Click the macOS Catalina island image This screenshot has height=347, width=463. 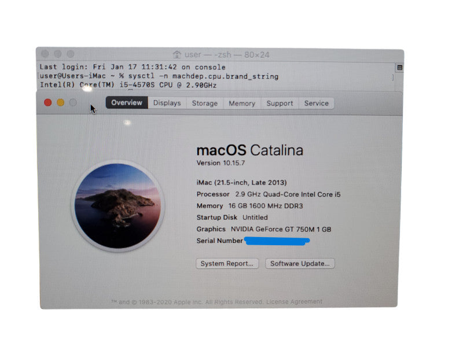click(x=117, y=206)
